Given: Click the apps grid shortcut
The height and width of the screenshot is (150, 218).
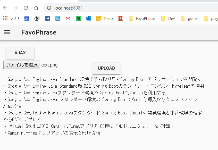Looking at the screenshot, I should [11, 18].
